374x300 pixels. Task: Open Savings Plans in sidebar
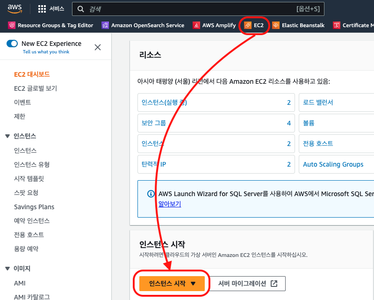(34, 207)
